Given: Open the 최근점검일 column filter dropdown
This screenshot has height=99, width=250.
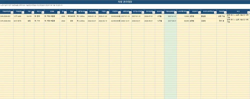Looking at the screenshot, I should coord(153,12).
